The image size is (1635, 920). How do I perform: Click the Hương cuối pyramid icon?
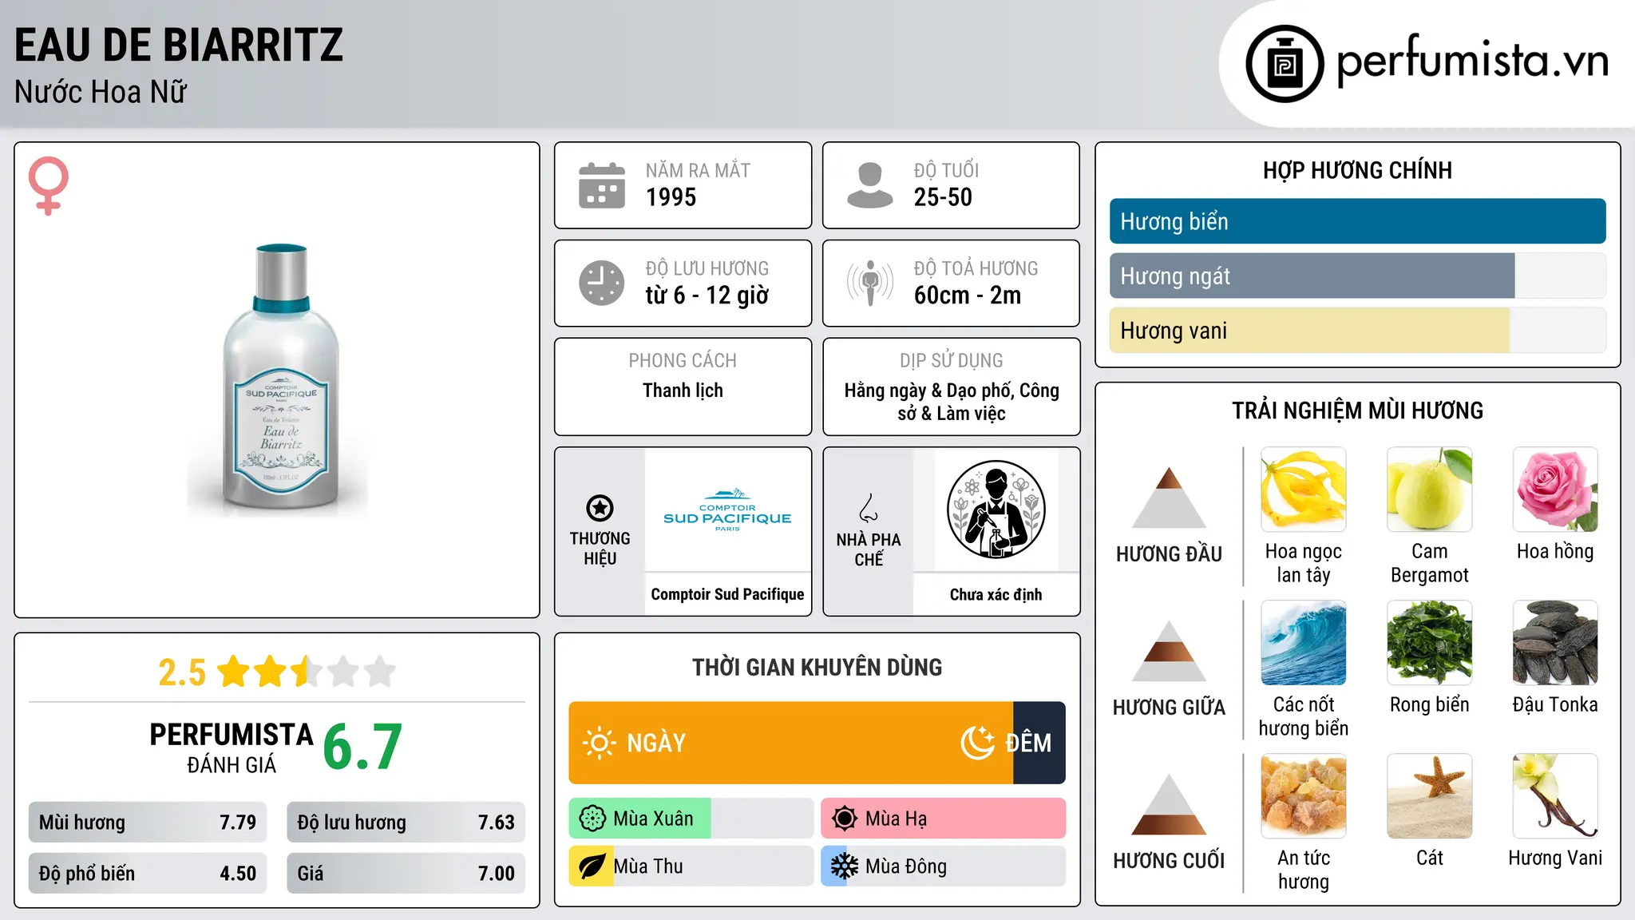(1170, 804)
